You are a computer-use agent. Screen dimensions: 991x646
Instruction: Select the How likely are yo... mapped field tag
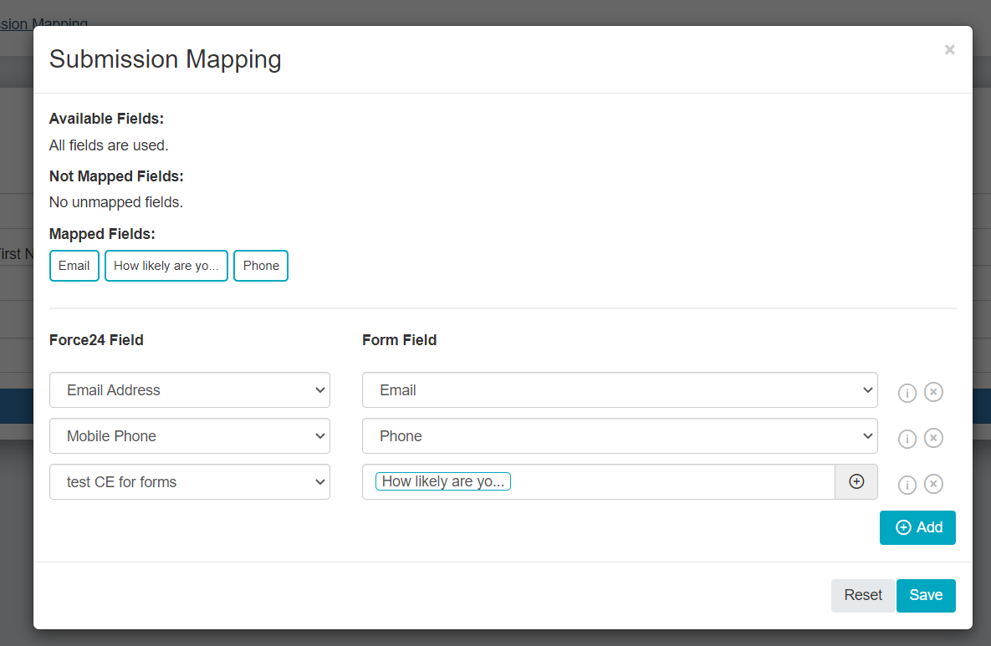pos(166,266)
